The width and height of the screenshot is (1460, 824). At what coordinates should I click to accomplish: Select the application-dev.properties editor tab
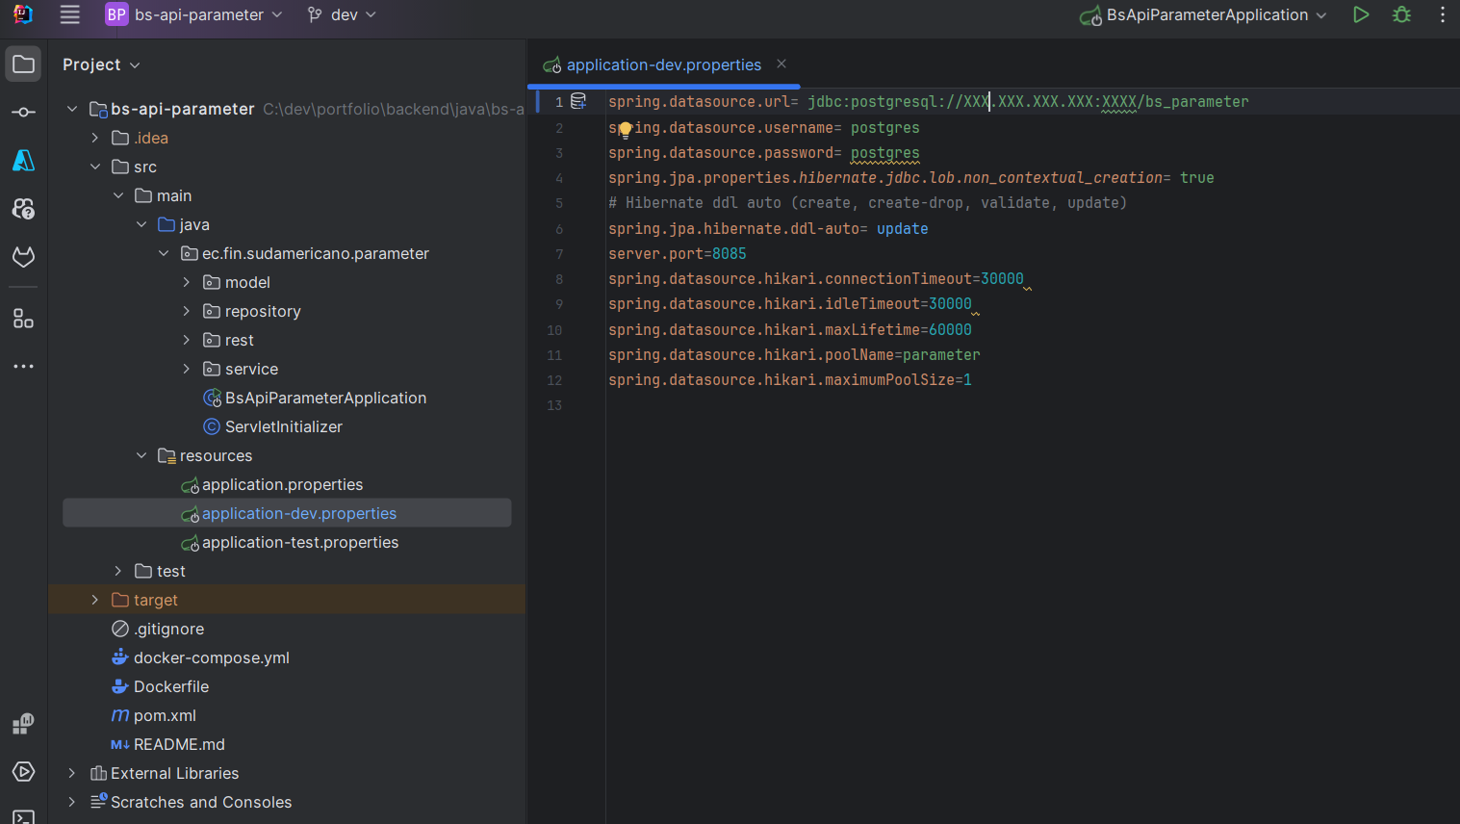coord(662,64)
